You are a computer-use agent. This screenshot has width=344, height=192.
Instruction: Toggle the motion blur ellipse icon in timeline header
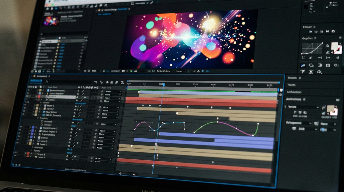pos(116,82)
